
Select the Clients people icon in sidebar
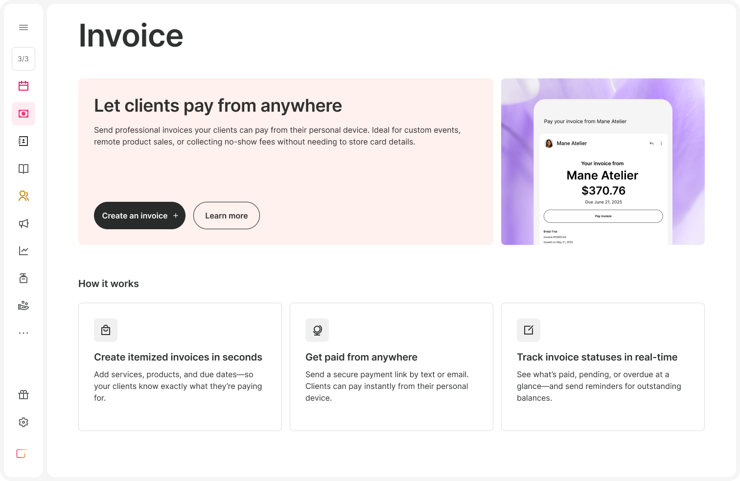23,196
